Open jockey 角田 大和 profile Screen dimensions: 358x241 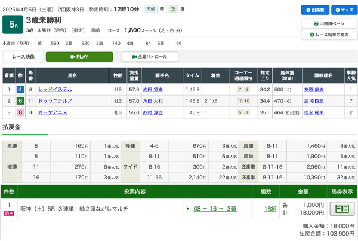pyautogui.click(x=153, y=100)
